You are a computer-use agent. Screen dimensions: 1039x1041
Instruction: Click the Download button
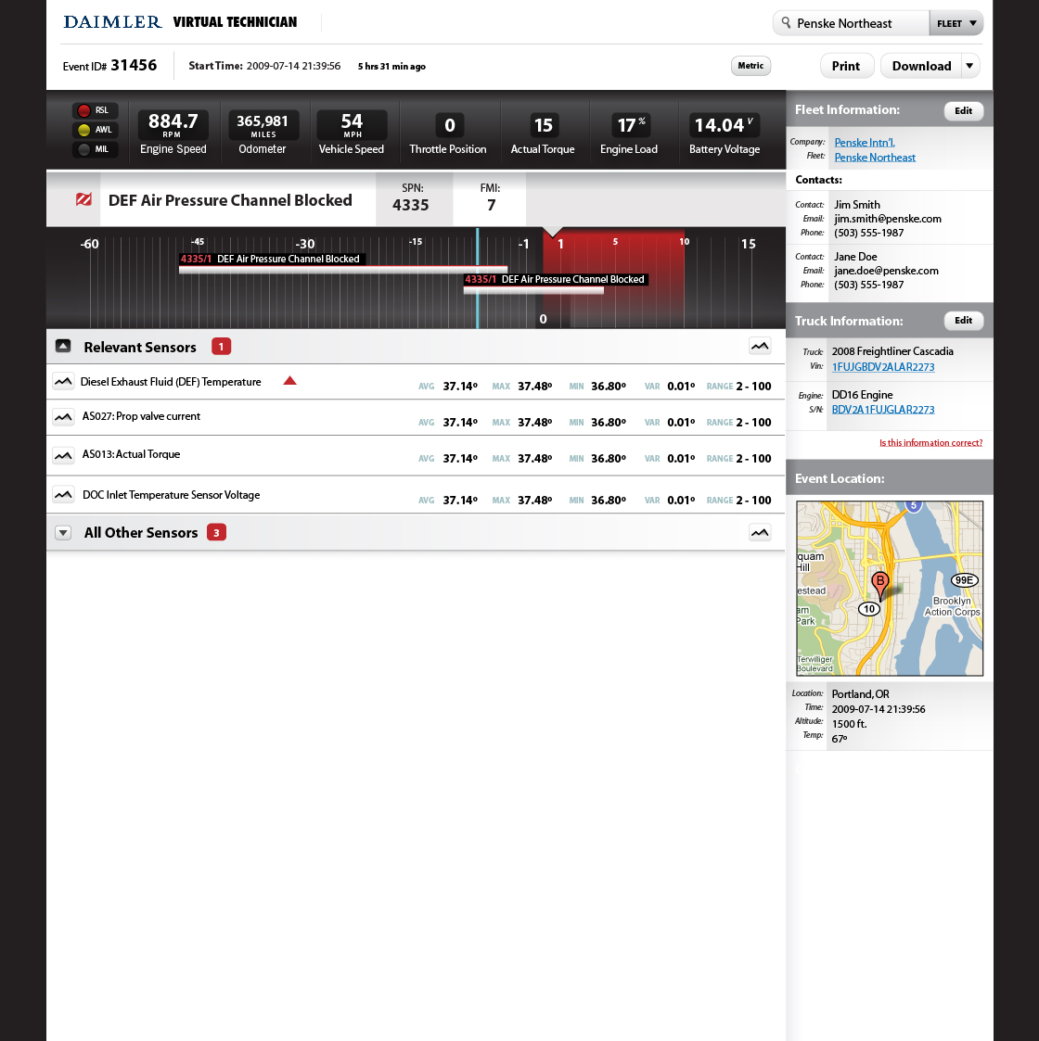tap(921, 66)
